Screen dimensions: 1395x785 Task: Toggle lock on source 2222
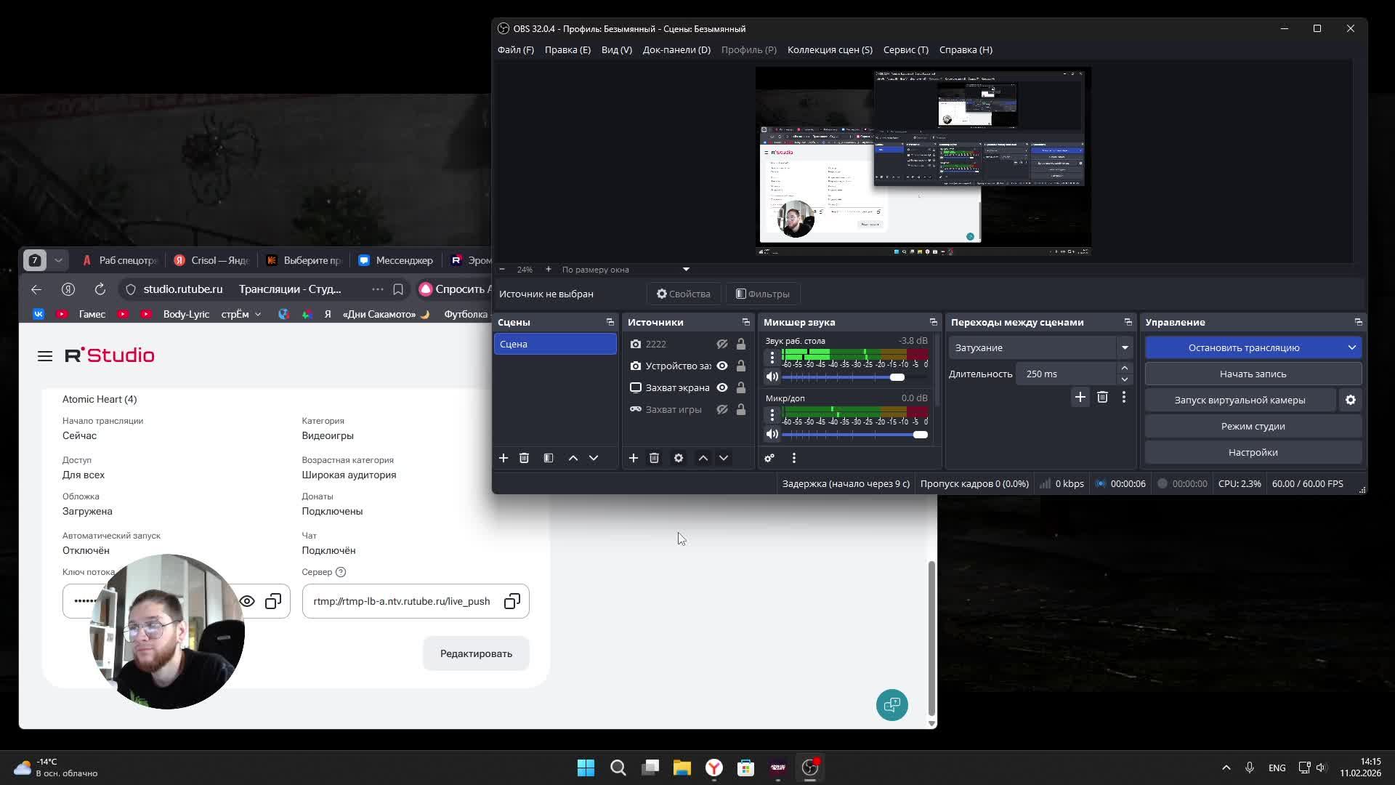click(x=740, y=344)
